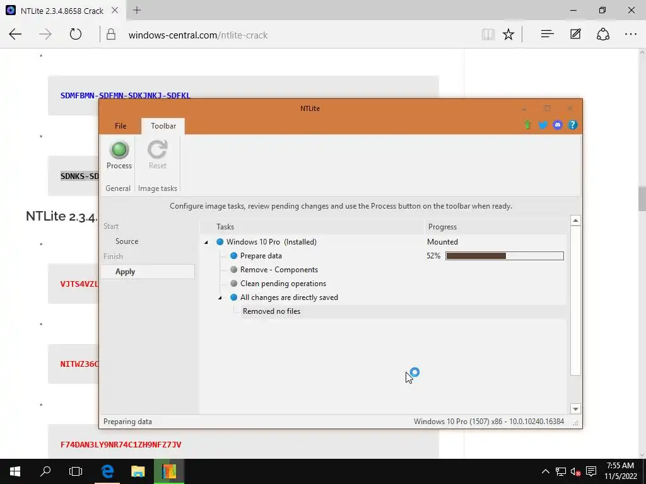Image resolution: width=646 pixels, height=484 pixels.
Task: Open the Windows Start menu
Action: (x=15, y=471)
